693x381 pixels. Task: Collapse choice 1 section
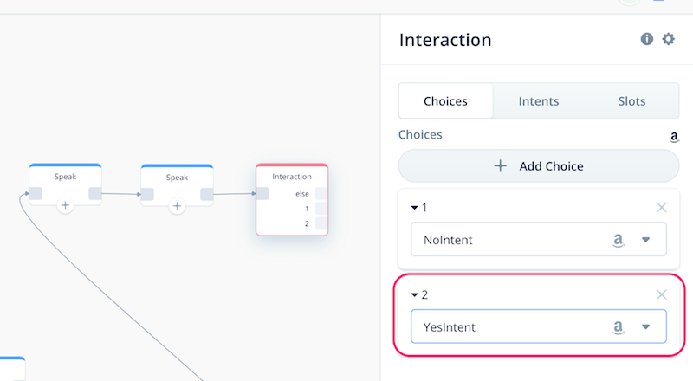[x=415, y=207]
